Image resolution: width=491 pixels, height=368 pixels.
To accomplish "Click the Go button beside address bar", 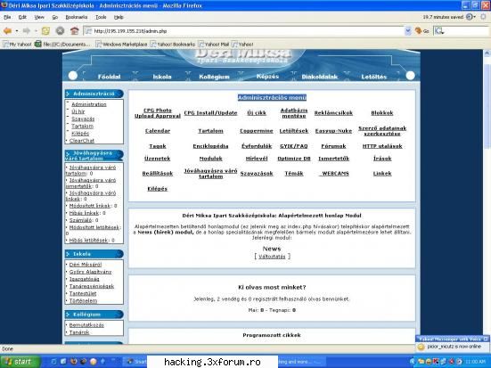I will pyautogui.click(x=421, y=30).
